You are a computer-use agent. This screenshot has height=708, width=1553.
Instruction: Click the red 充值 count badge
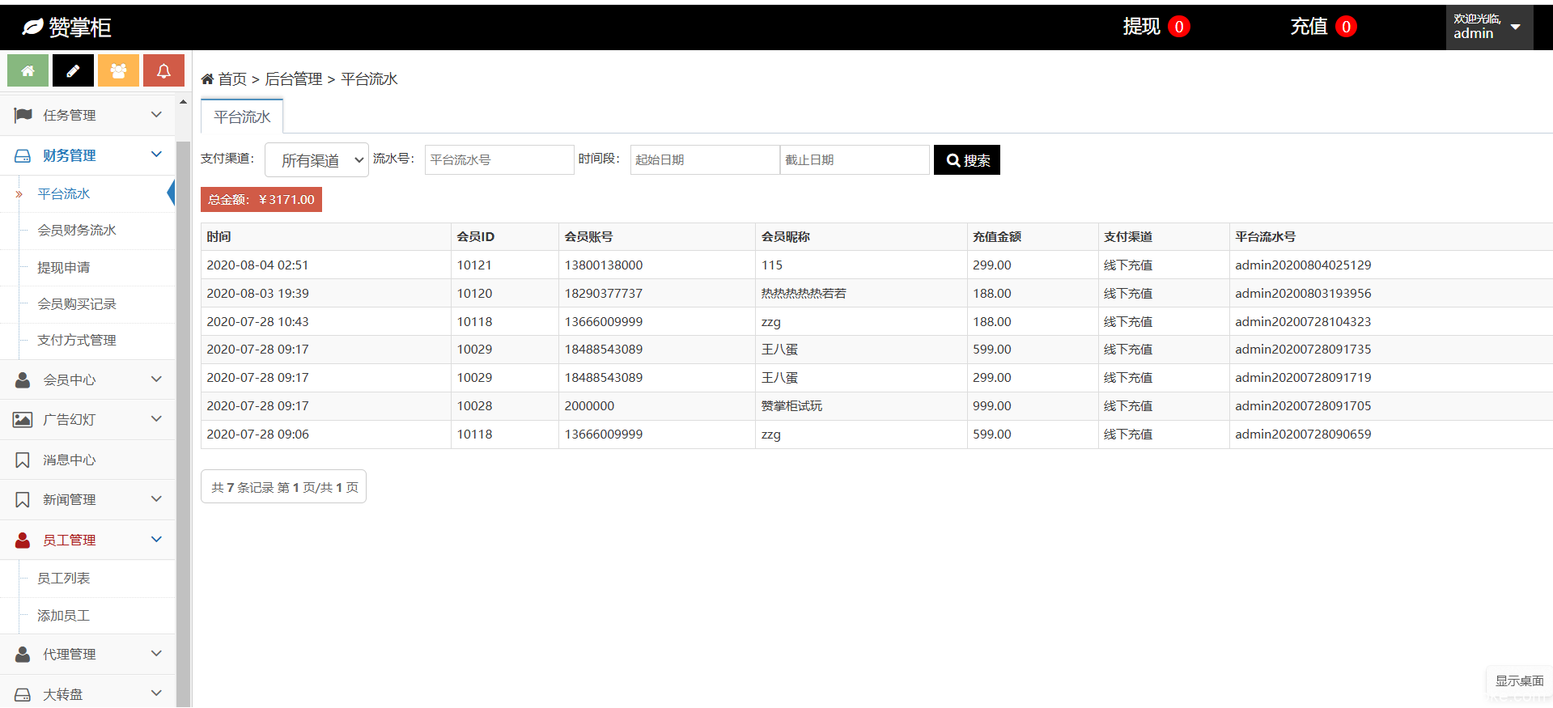1346,27
